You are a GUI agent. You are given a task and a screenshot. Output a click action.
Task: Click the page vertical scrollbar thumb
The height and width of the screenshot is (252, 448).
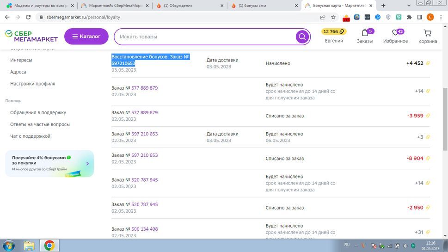pos(445,119)
